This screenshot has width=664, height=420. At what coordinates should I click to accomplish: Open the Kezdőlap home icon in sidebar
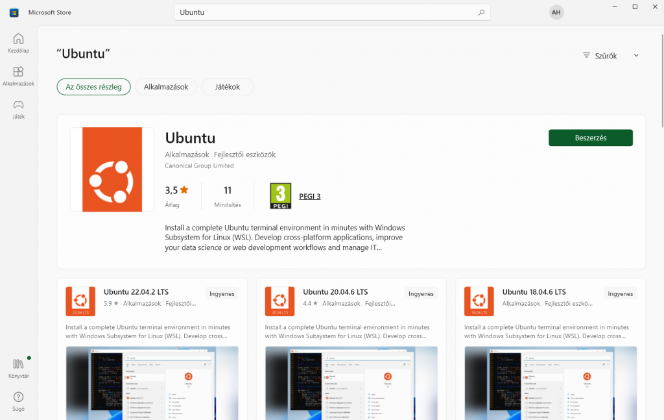coord(18,39)
